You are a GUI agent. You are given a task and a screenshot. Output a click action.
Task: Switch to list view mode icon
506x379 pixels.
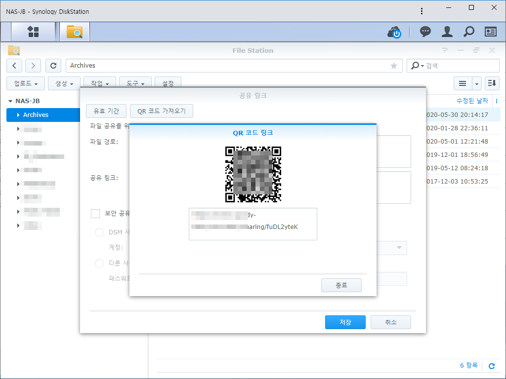[x=463, y=83]
